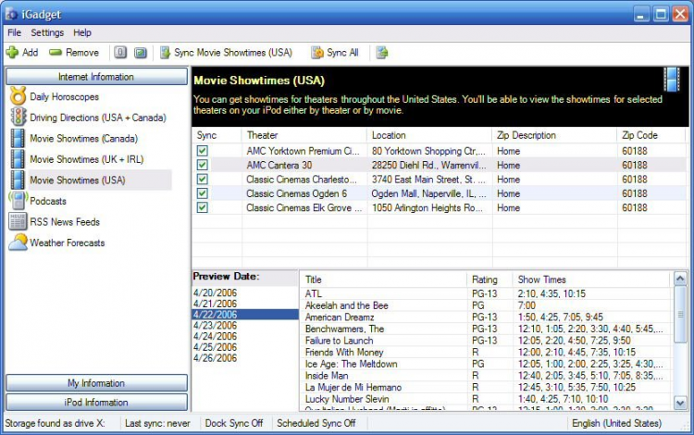The height and width of the screenshot is (435, 694).
Task: Open RSS News Feeds
Action: [64, 222]
